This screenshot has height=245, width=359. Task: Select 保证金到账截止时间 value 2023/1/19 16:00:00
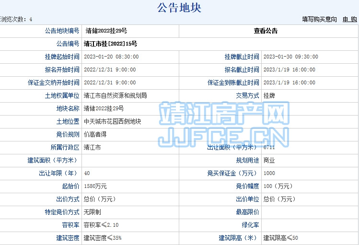[x=290, y=82]
